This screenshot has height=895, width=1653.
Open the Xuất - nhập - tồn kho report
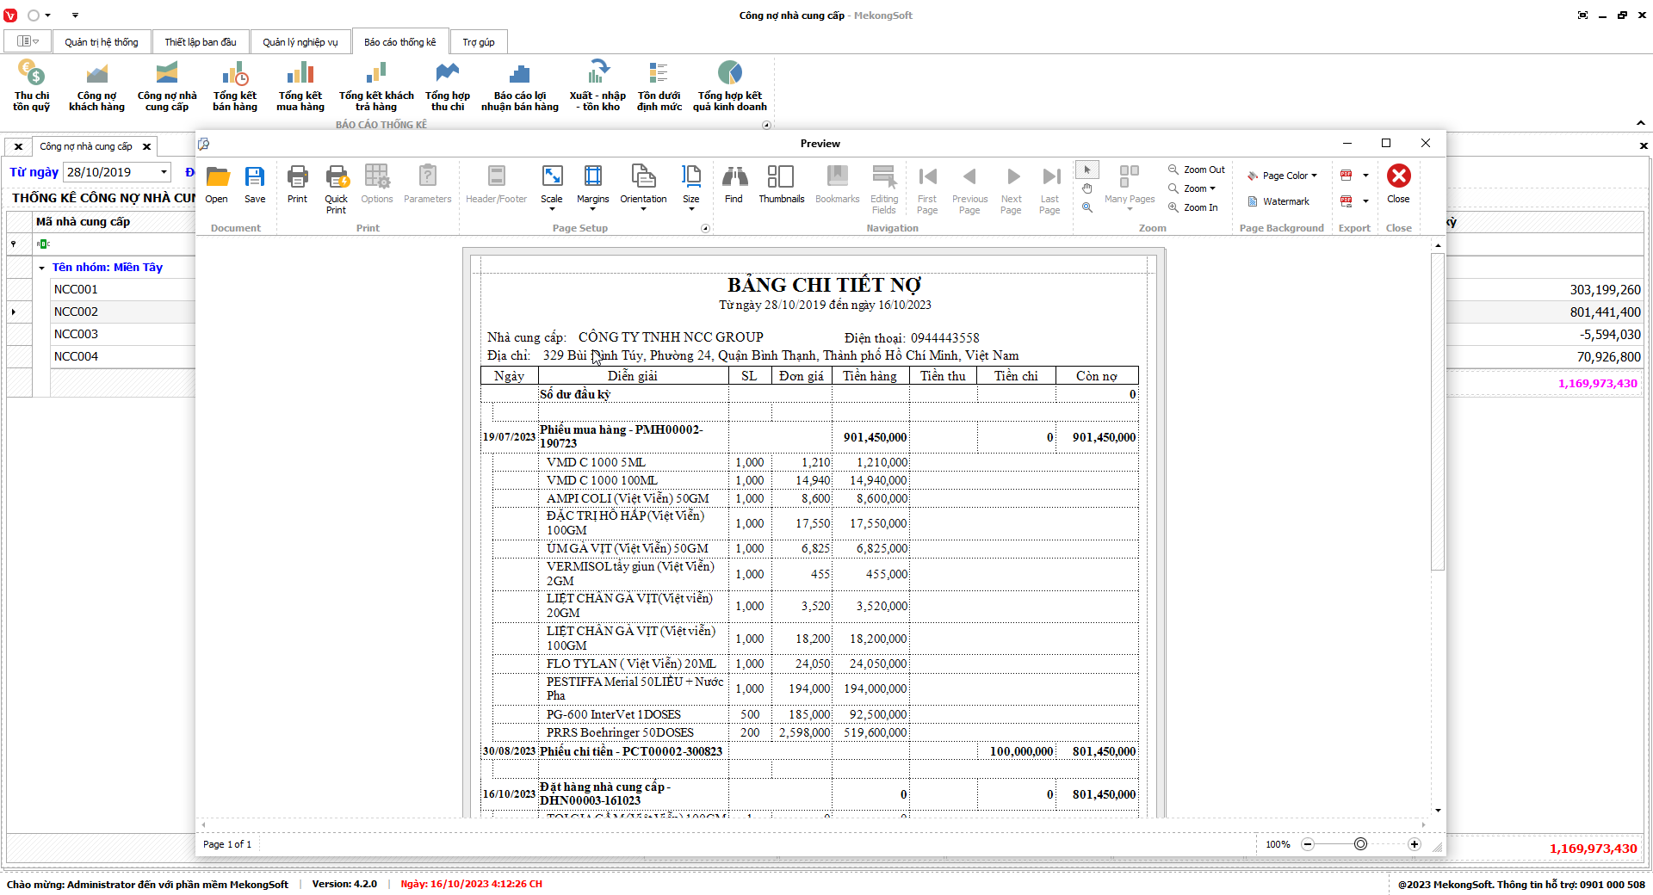tap(597, 87)
